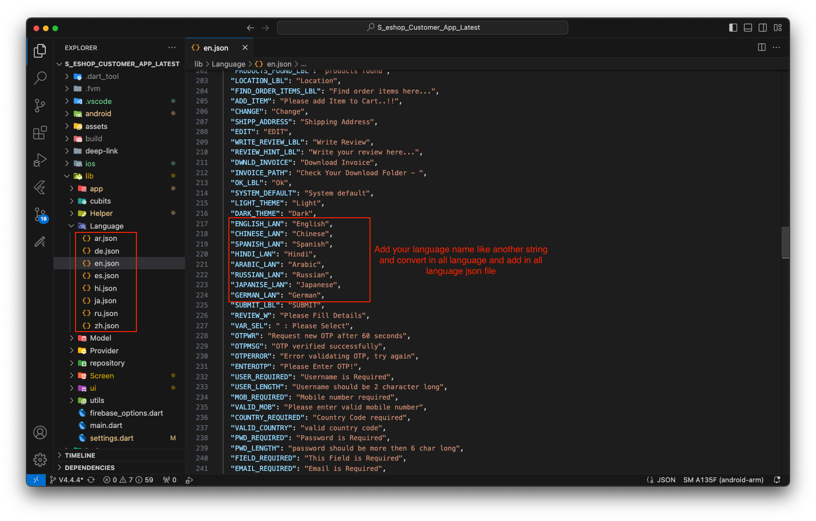Viewport: 816px width, 521px height.
Task: Open Manage settings gear icon
Action: pyautogui.click(x=40, y=460)
